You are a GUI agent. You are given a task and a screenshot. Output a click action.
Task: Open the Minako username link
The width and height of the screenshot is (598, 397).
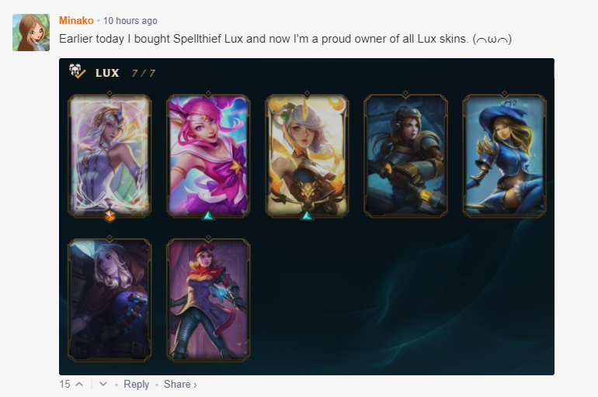click(x=76, y=21)
